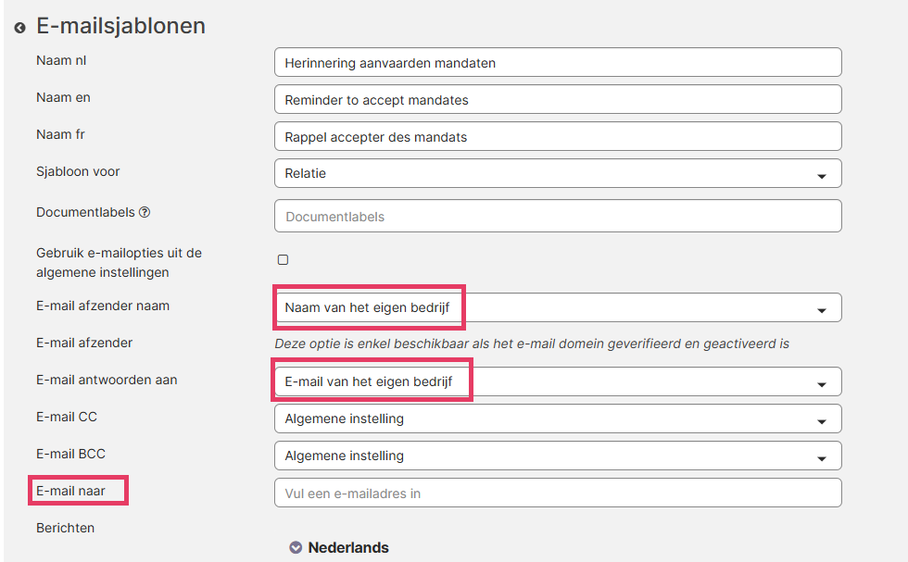The height and width of the screenshot is (562, 908).
Task: Click the Naam nl text field
Action: pyautogui.click(x=558, y=62)
